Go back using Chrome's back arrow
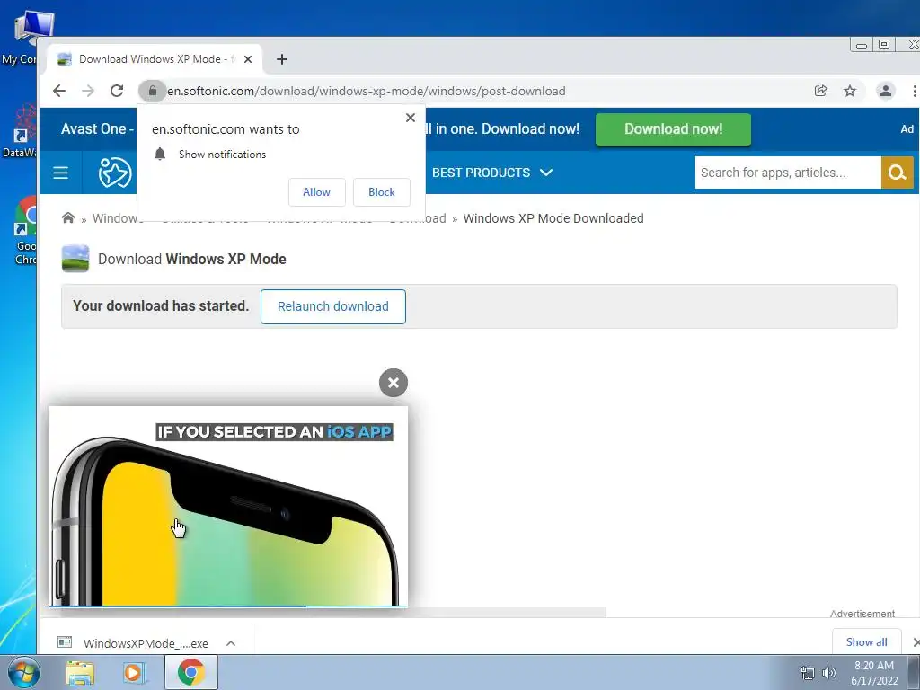Screen dimensions: 920x690 [59, 91]
